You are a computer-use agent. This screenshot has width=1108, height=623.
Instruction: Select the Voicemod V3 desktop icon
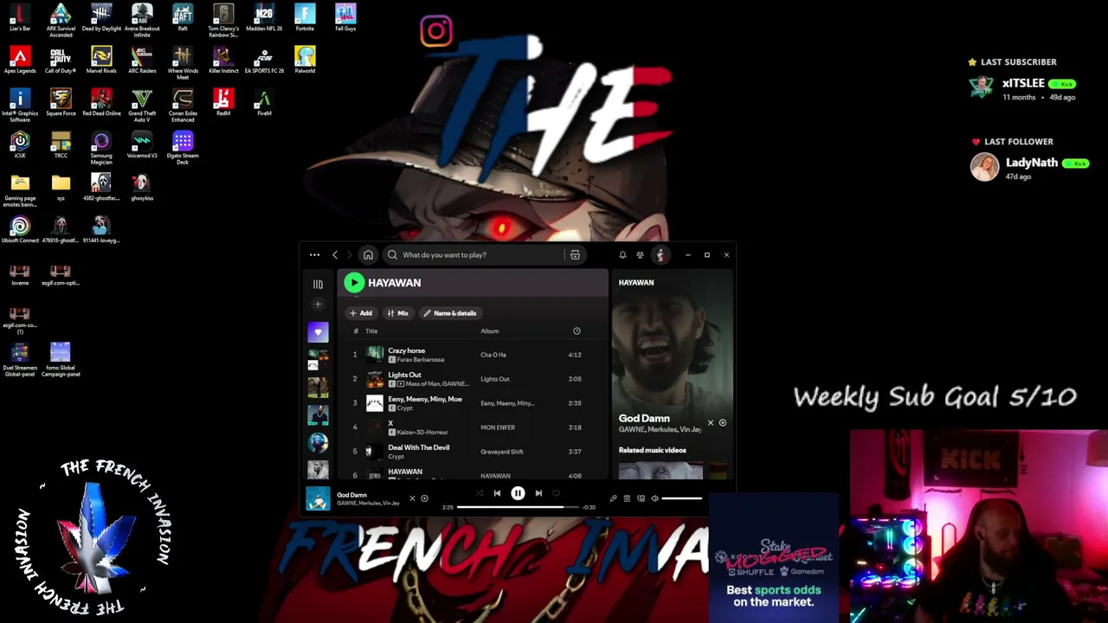point(142,145)
